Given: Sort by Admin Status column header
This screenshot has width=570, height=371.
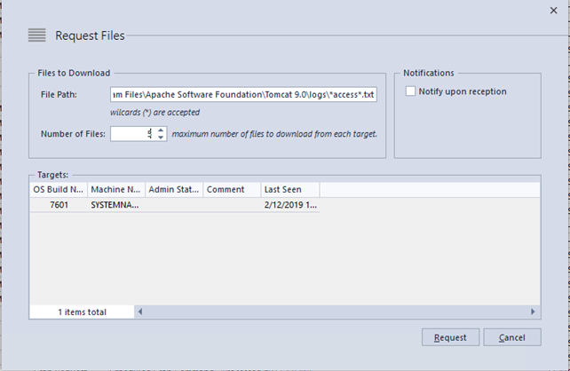Looking at the screenshot, I should pos(173,190).
